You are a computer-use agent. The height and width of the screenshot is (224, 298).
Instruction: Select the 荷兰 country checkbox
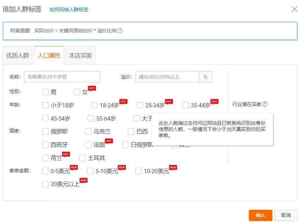45,158
